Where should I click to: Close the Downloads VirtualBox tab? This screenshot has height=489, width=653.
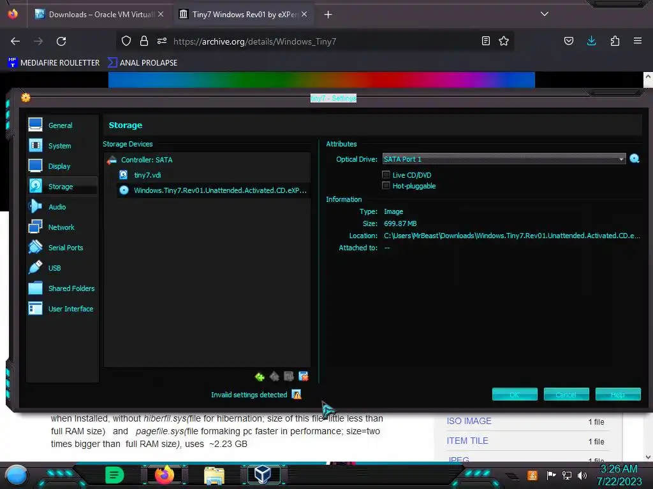click(161, 14)
